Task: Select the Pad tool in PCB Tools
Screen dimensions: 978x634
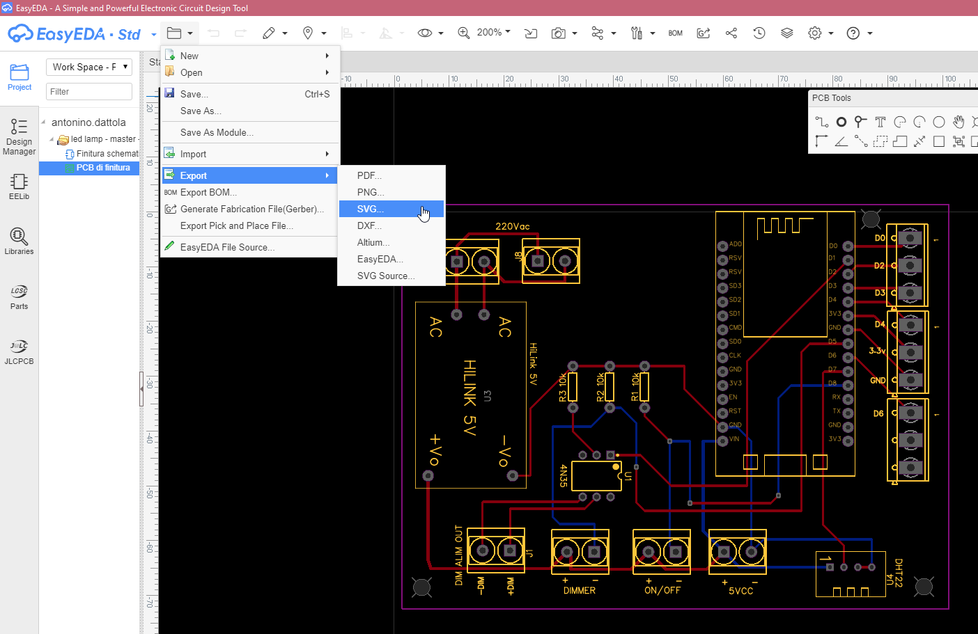Action: 841,122
